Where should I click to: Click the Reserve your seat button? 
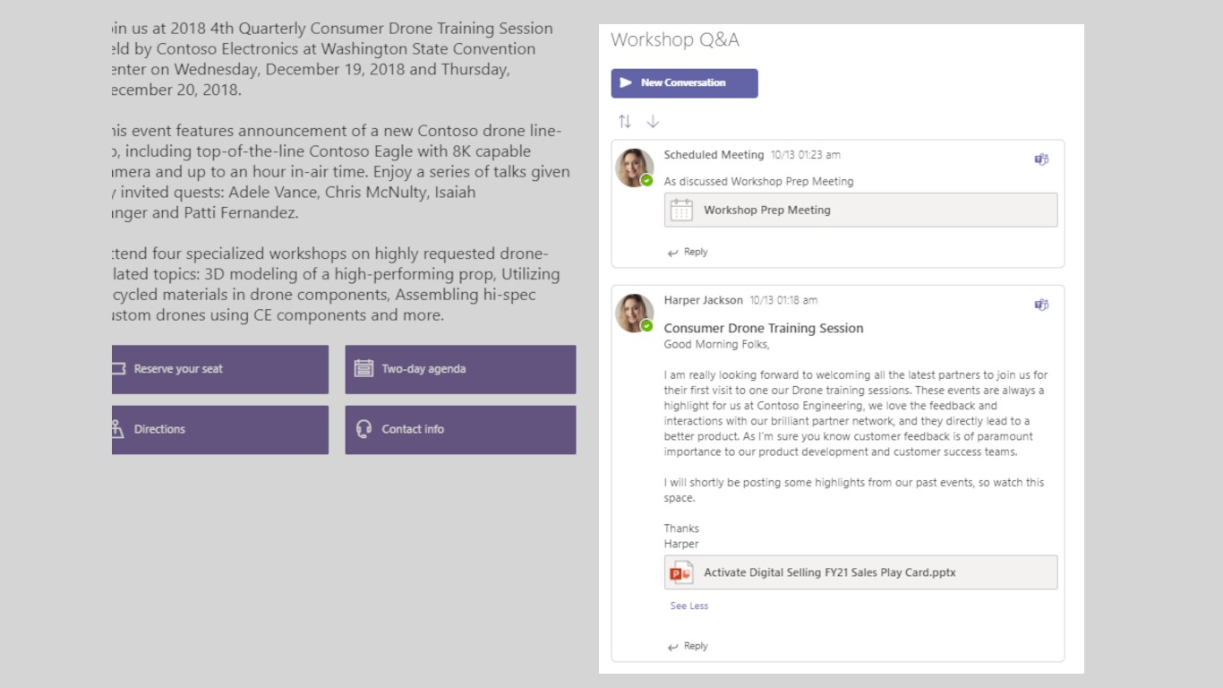[x=219, y=369]
